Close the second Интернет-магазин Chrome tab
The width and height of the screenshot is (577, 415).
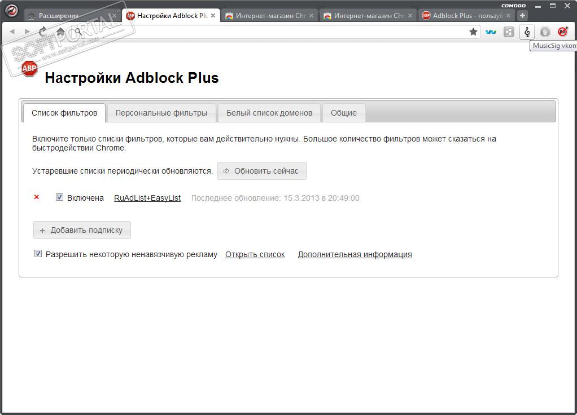[x=410, y=15]
